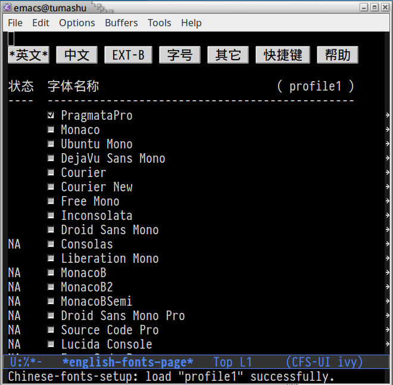Screen dimensions: 393x385
Task: Click the DejaVu Sans Mono font name
Action: (x=113, y=159)
